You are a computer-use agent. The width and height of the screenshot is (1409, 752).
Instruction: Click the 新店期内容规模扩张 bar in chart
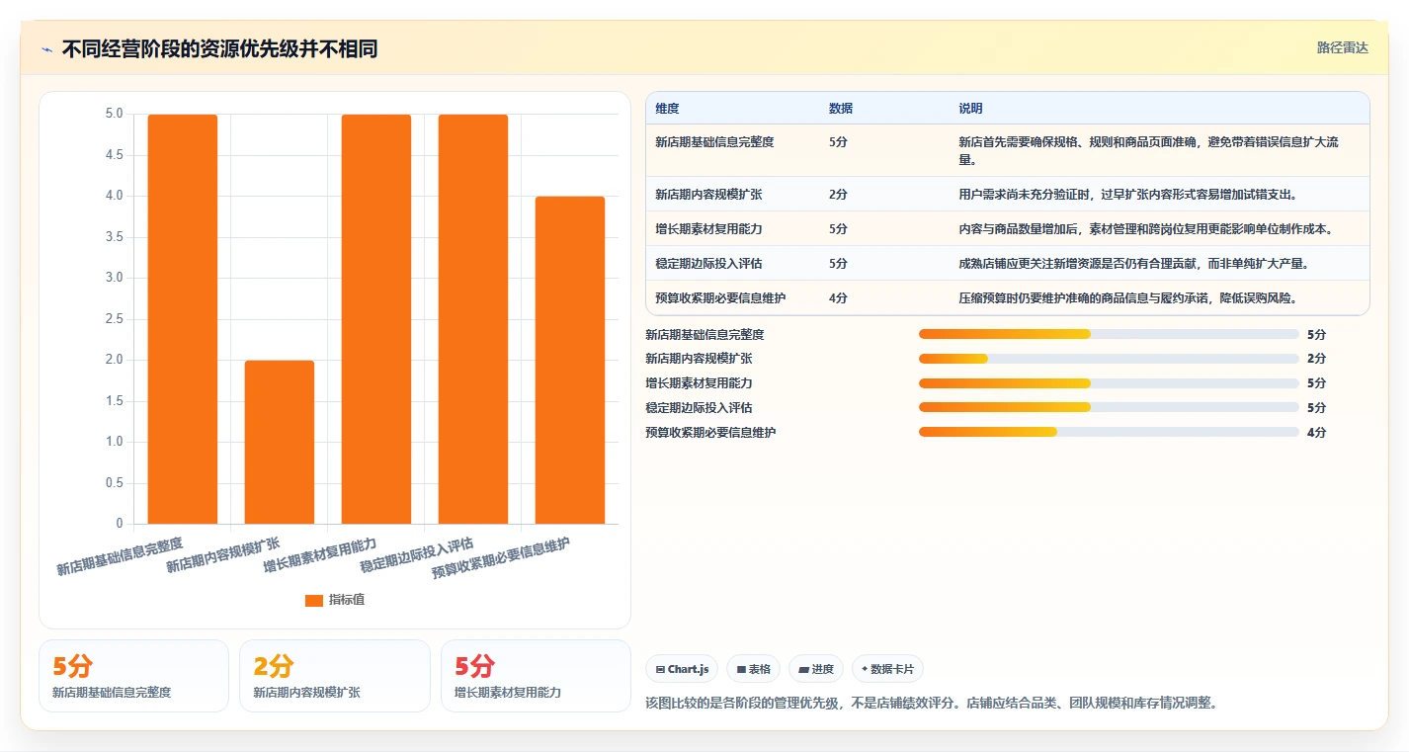click(x=280, y=442)
